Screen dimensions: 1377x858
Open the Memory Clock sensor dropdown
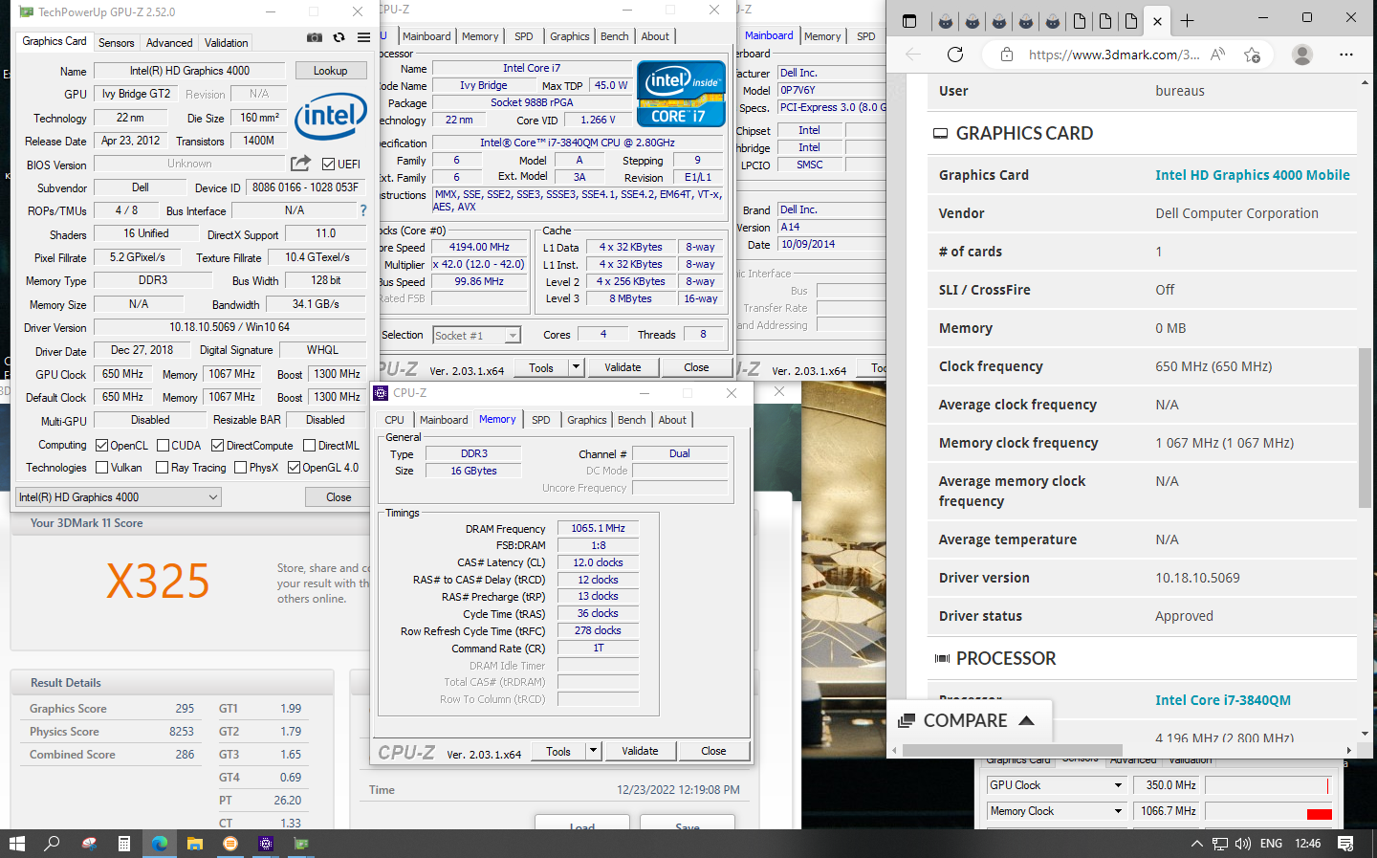1056,811
